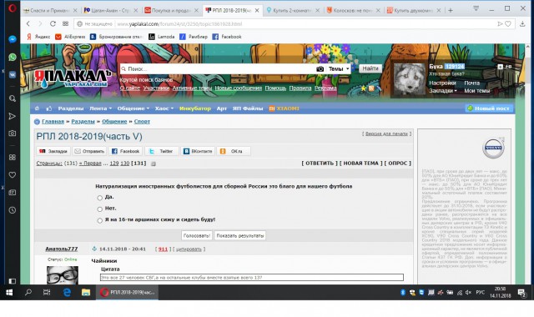Open Анатоль777 user profile link

pos(62,249)
